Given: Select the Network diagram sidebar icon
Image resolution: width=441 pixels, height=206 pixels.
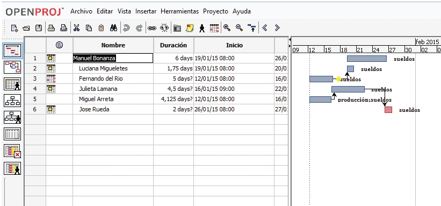Looking at the screenshot, I should click(12, 67).
